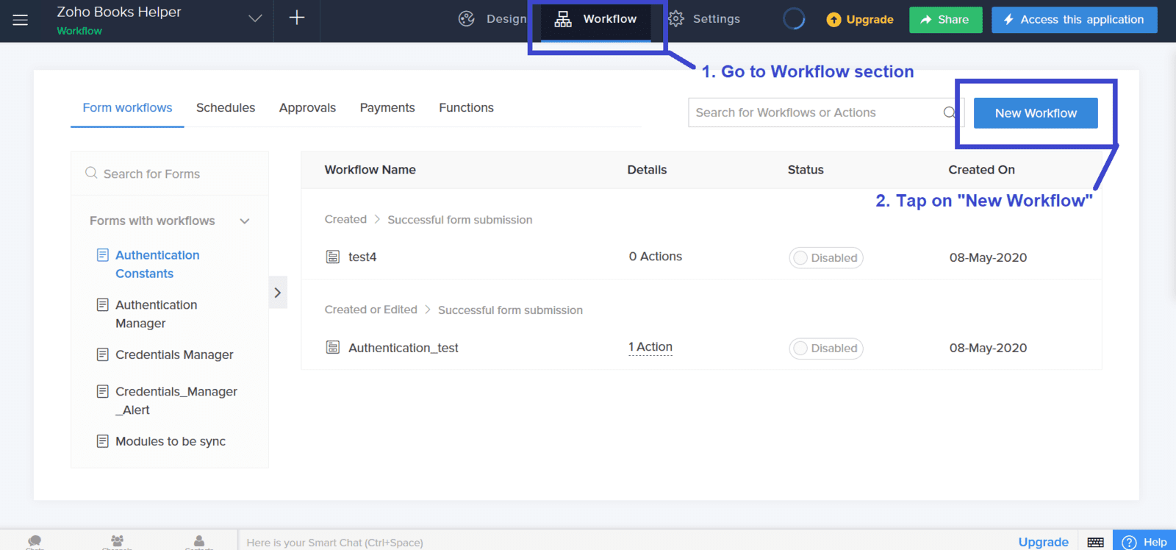Open the Approvals tab
The image size is (1176, 550).
(x=307, y=108)
